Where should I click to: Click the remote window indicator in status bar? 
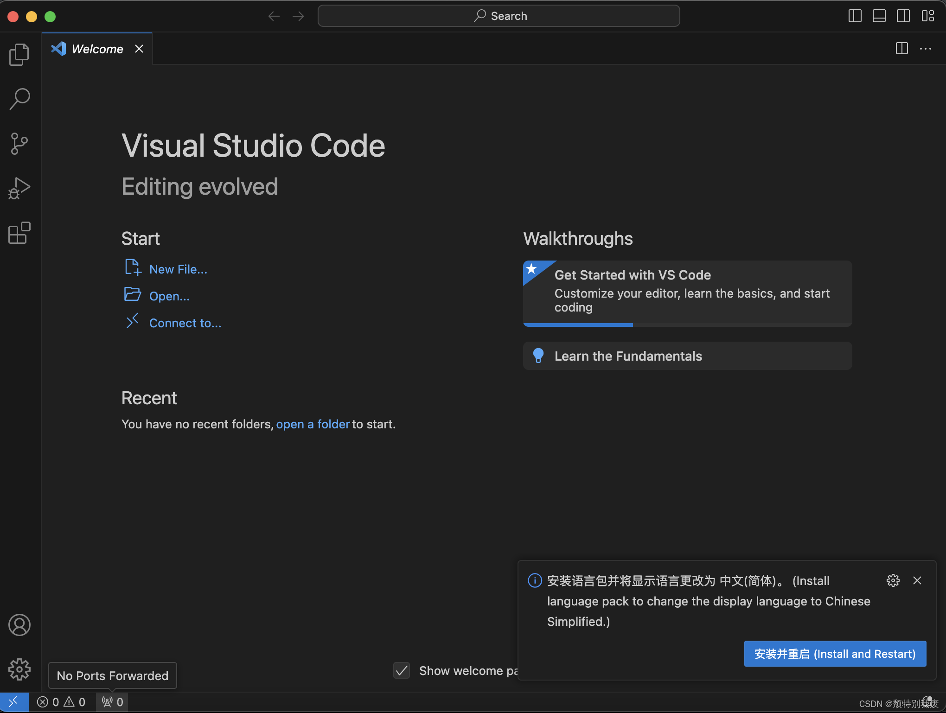click(14, 702)
